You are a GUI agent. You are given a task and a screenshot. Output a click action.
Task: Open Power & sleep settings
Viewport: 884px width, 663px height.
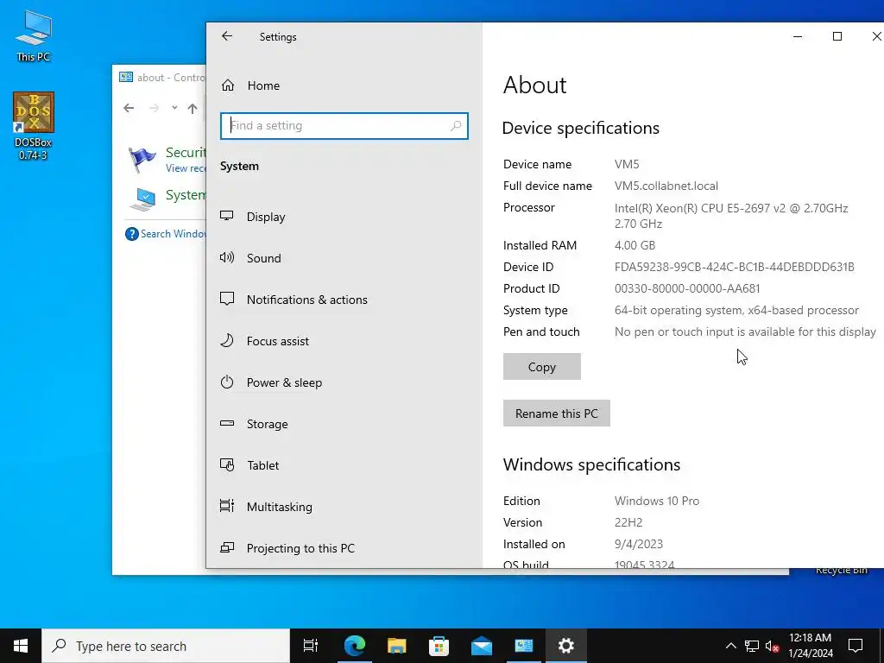point(344,382)
